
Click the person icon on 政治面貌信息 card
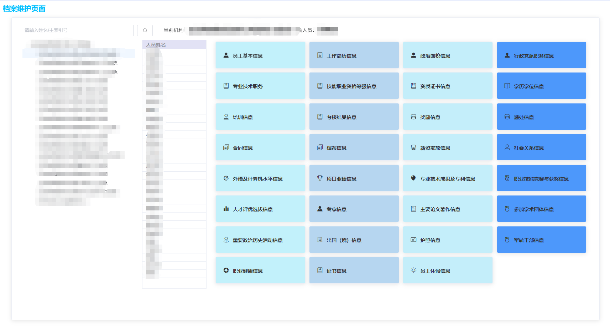[413, 55]
